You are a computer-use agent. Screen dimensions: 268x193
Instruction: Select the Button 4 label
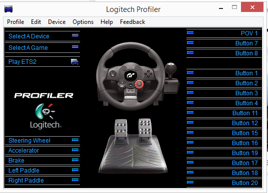click(246, 103)
